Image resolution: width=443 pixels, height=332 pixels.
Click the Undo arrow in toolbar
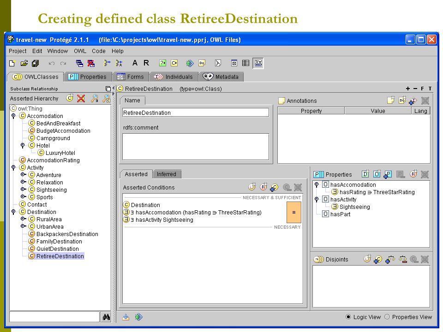pos(52,63)
